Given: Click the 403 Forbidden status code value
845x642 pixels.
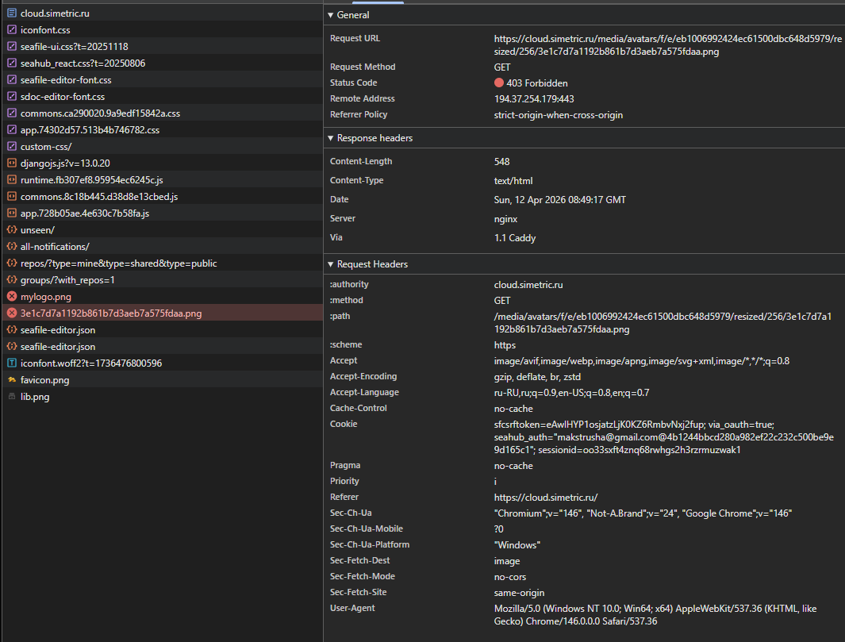Looking at the screenshot, I should point(536,83).
